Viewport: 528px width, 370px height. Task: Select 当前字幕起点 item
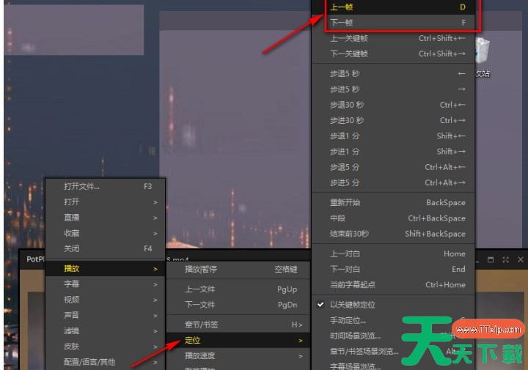pyautogui.click(x=393, y=285)
